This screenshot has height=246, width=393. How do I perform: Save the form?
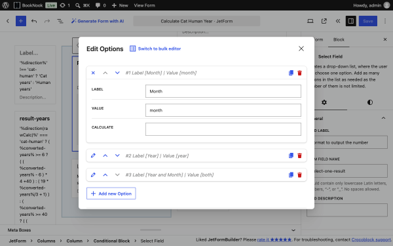(x=368, y=21)
